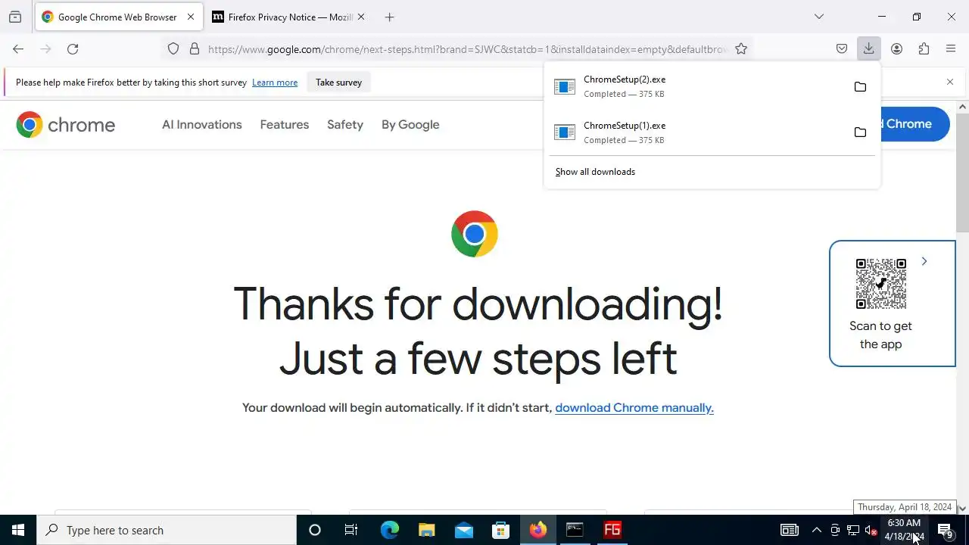Click the address bar URL field
969x545 pixels.
466,49
